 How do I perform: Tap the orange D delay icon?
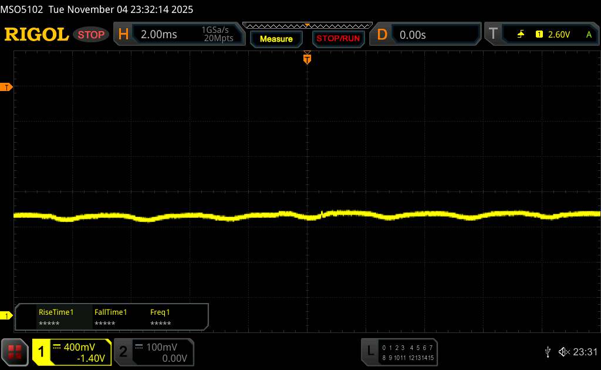pos(382,35)
